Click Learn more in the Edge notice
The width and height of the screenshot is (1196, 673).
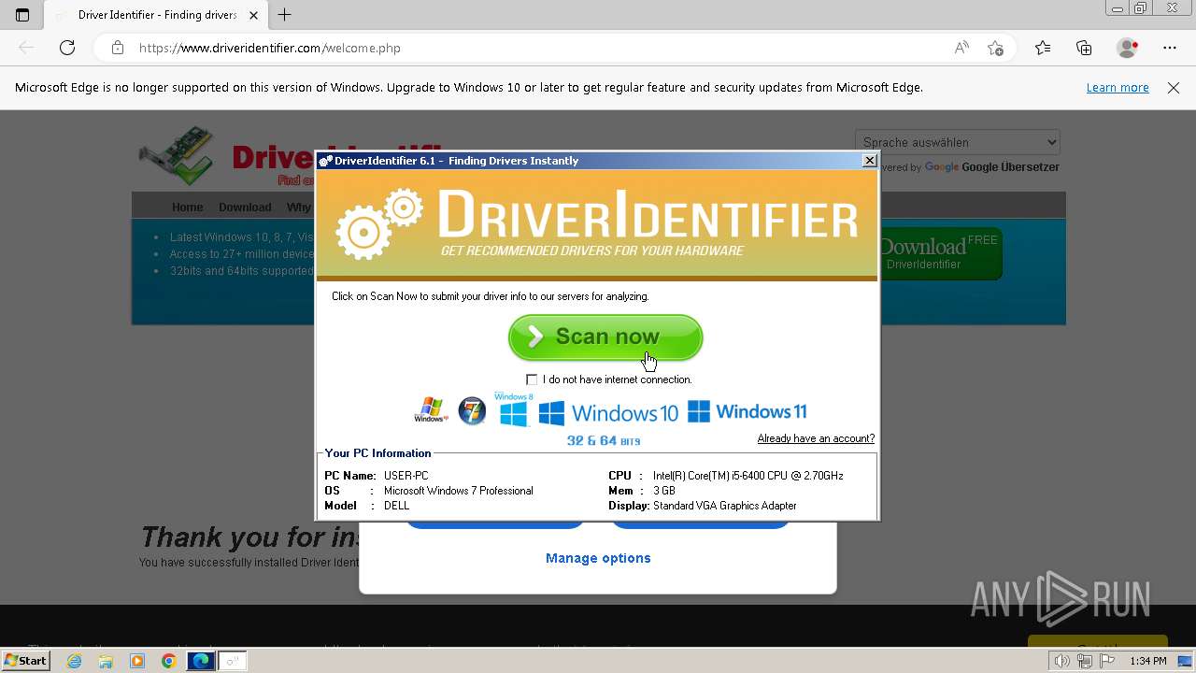coord(1118,88)
